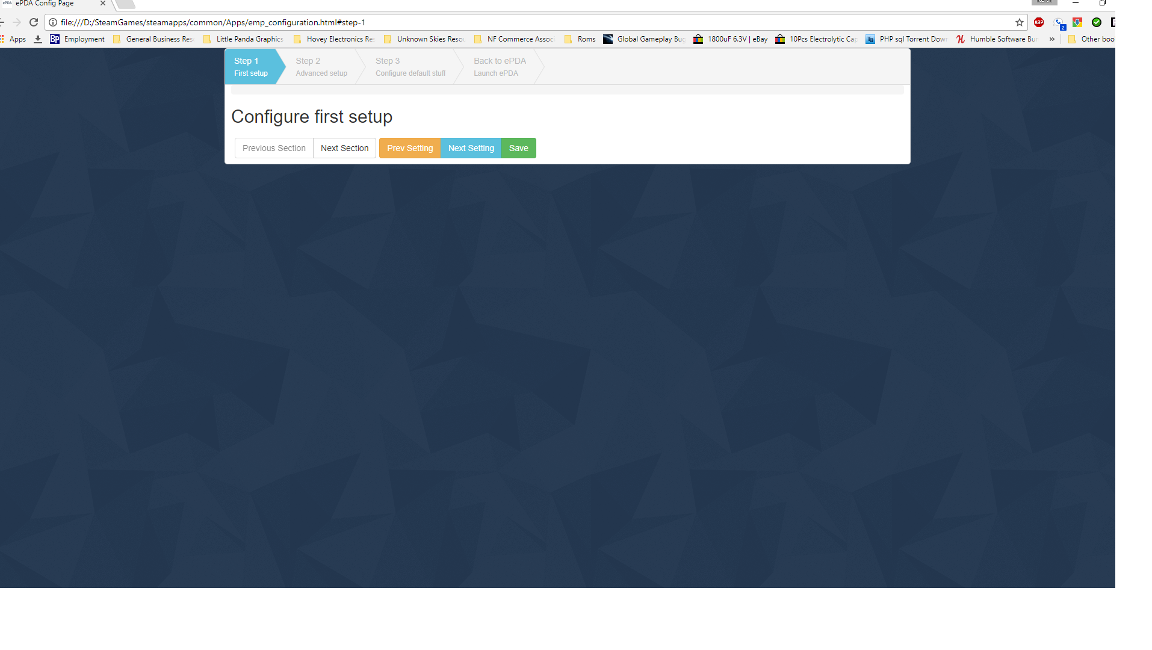Expand the Little Panda Graphics bookmark folder
1152x650 pixels.
coord(244,39)
